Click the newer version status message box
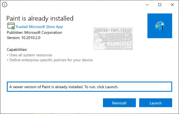This screenshot has height=114, width=179. (x=89, y=87)
